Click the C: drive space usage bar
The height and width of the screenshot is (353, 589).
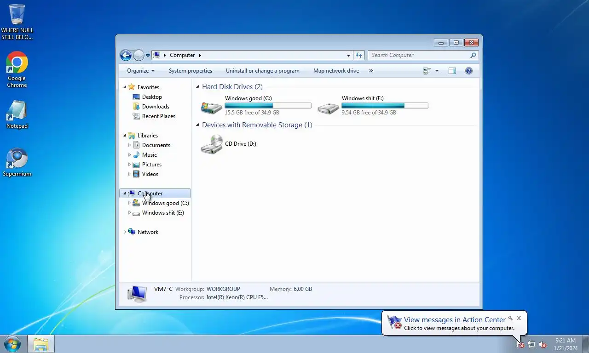point(268,105)
